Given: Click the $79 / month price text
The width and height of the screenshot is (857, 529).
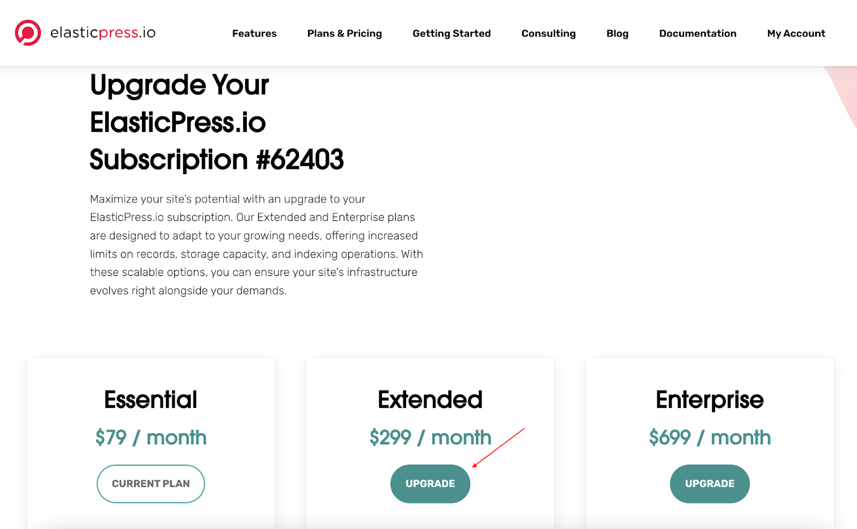Looking at the screenshot, I should pos(151,437).
